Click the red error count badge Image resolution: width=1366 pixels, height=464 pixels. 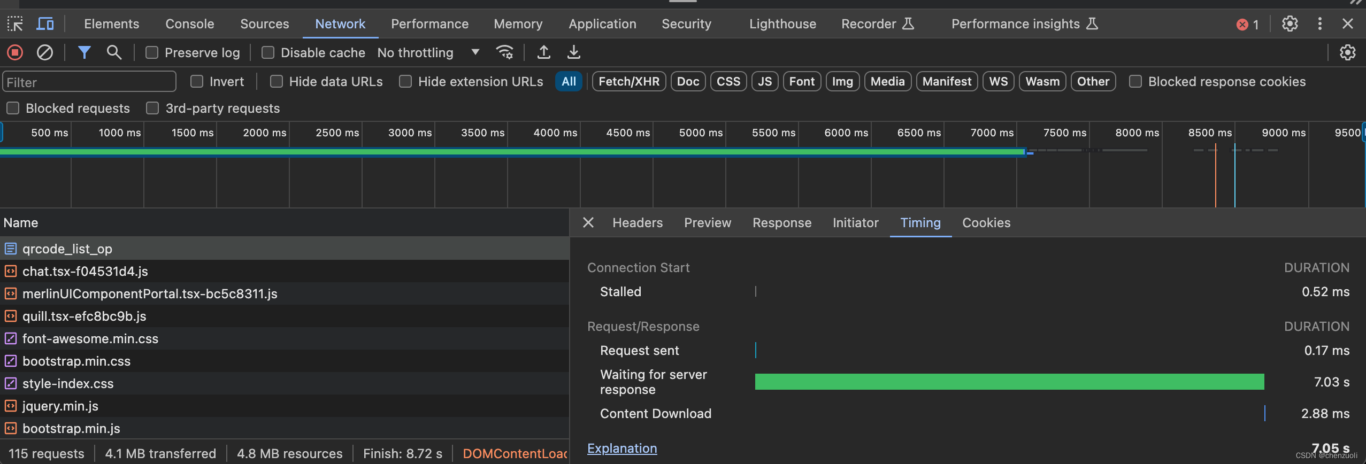pos(1248,25)
